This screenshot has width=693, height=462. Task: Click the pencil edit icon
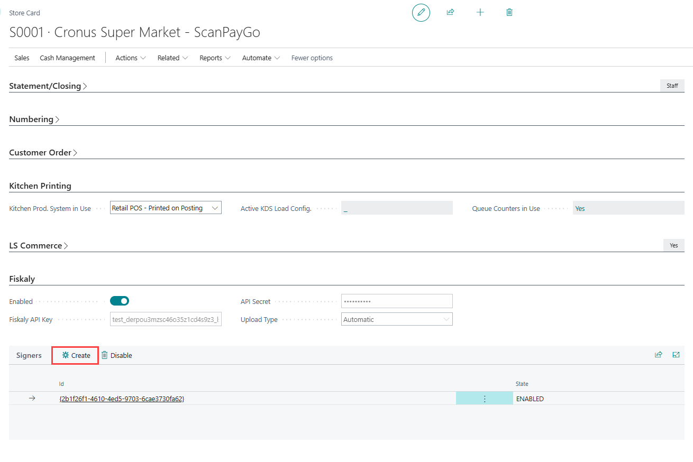click(421, 12)
